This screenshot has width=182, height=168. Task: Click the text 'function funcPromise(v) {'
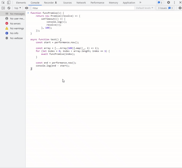tap(47, 13)
